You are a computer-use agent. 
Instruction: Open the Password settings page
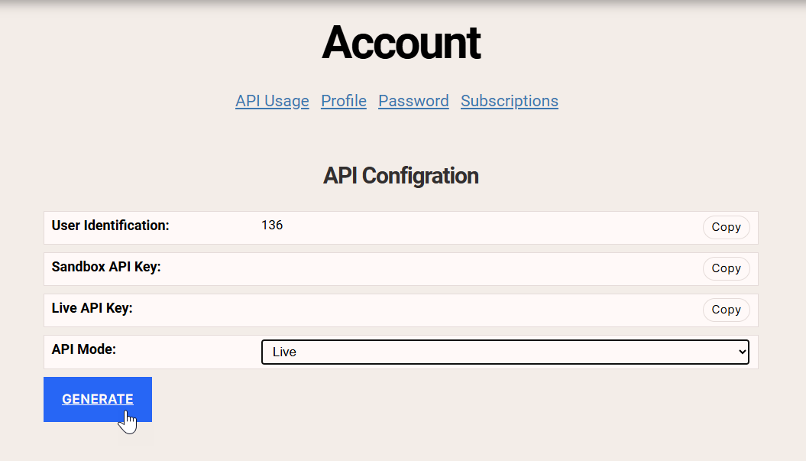coord(413,100)
